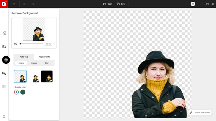The width and height of the screenshot is (216, 121).
Task: Select the Remove Background portrait tool
Action: (x=6, y=60)
